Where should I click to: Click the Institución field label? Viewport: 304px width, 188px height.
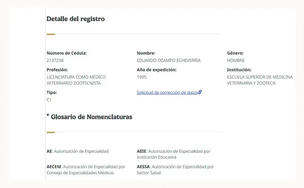coord(239,70)
